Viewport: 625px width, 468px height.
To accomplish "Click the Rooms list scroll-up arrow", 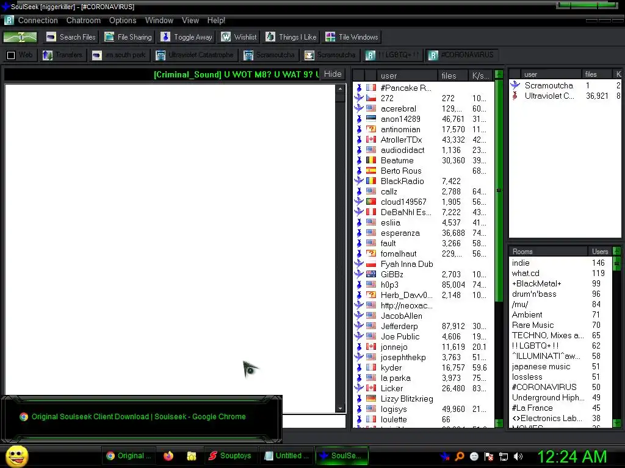I will [616, 251].
